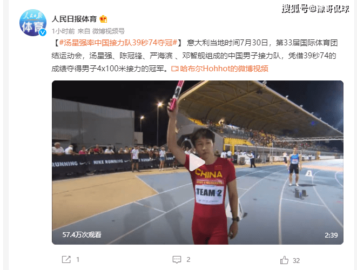357x270 pixels.
Task: Open the 人民日报体育 profile avatar
Action: (33, 23)
